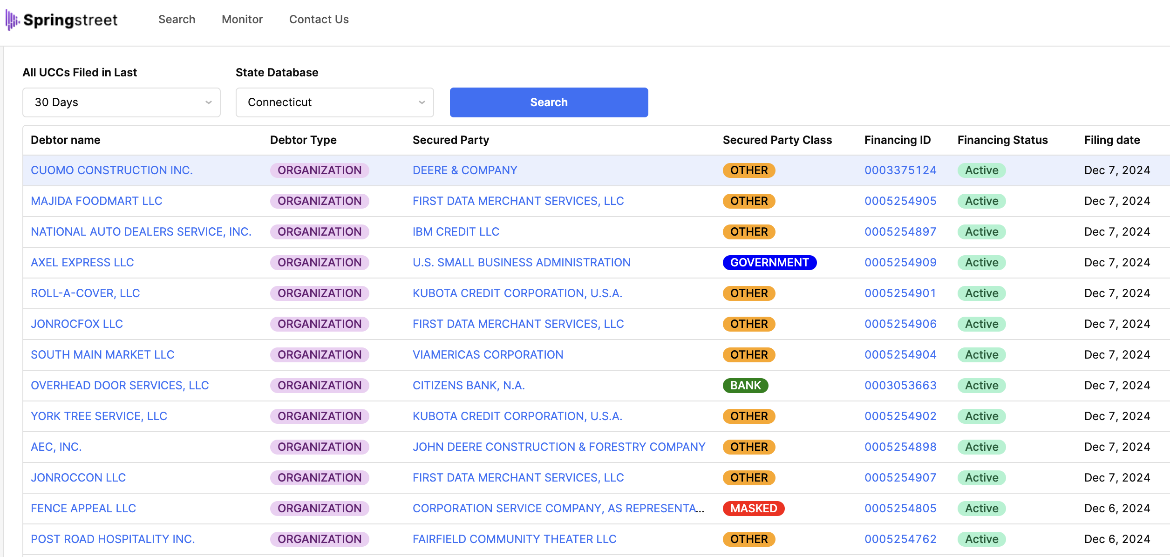Sort by the Filing date column header
The height and width of the screenshot is (557, 1170).
coord(1112,140)
